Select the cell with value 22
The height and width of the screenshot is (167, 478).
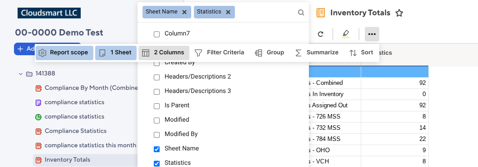(x=395, y=139)
